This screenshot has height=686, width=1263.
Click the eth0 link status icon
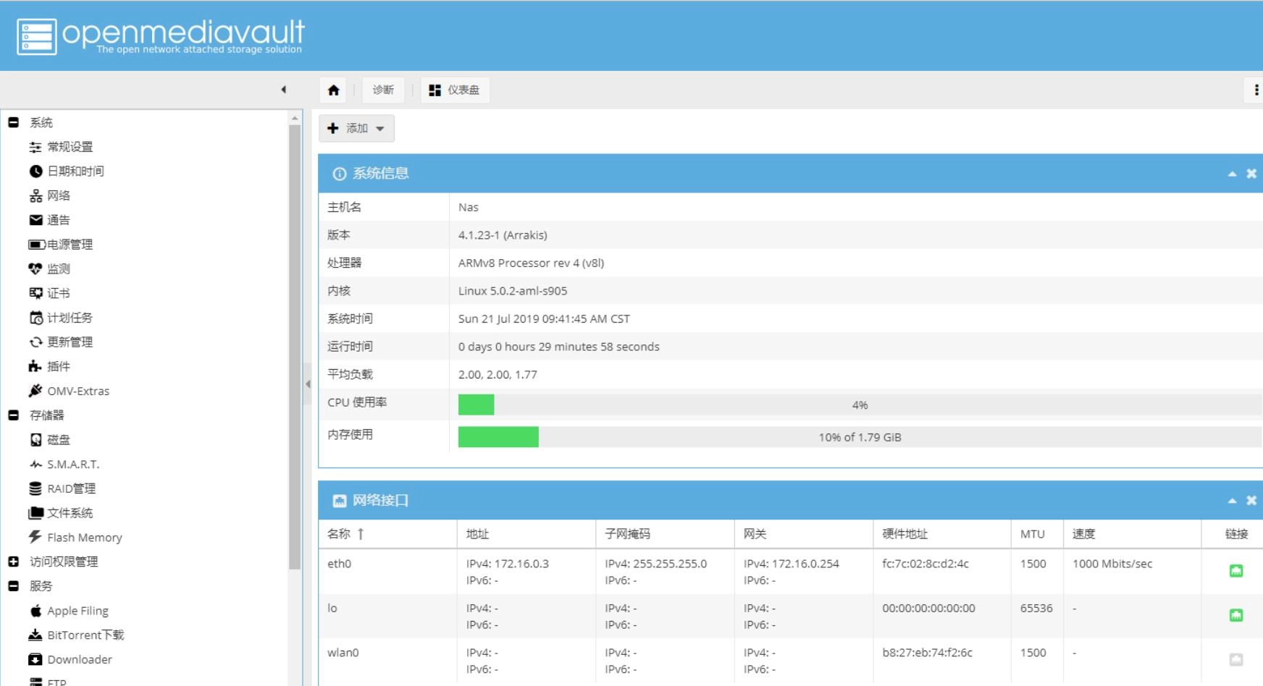tap(1236, 571)
